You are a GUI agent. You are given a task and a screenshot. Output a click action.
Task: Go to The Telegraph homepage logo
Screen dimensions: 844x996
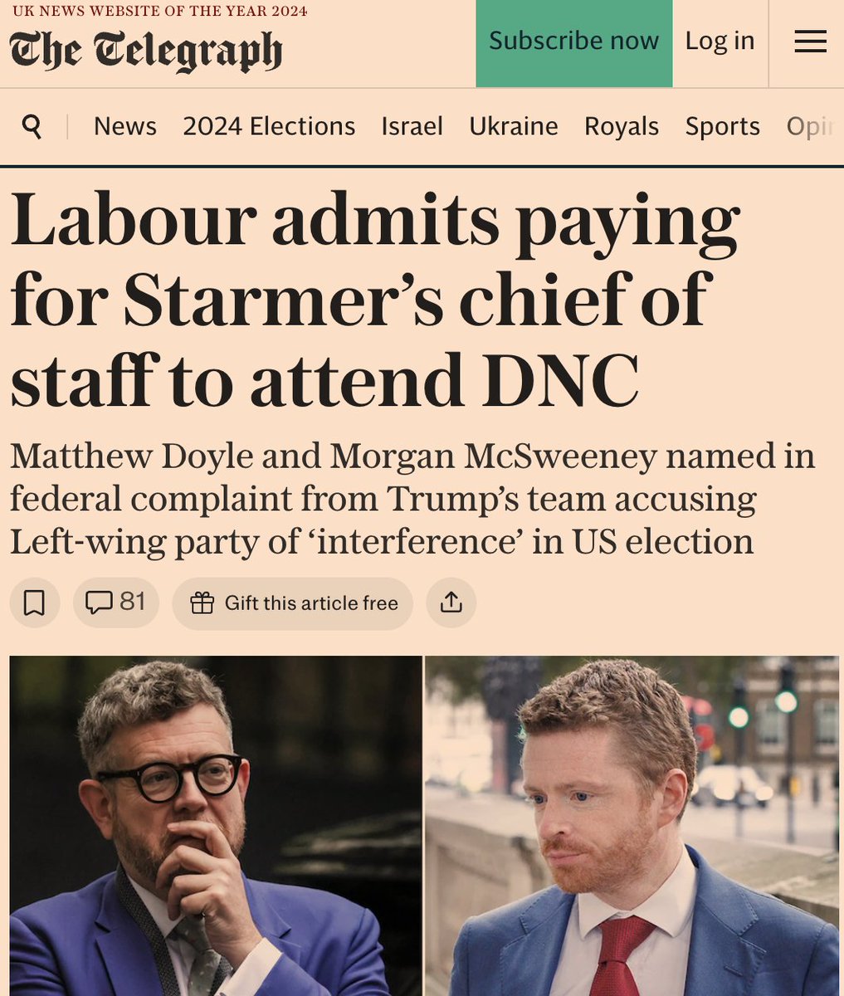coord(147,51)
